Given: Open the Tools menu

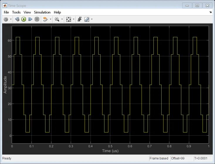Looking at the screenshot, I should 16,12.
